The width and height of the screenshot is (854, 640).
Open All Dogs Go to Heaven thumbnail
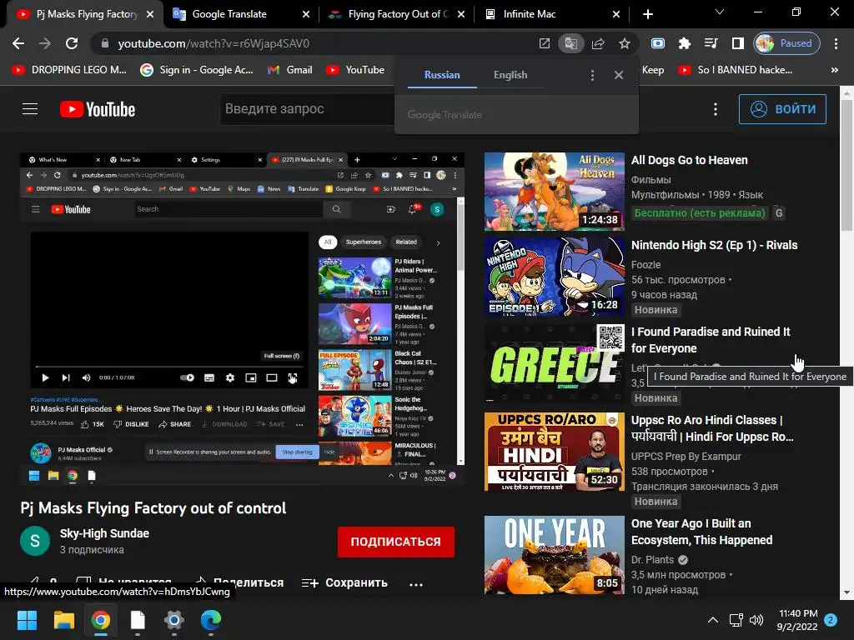555,192
